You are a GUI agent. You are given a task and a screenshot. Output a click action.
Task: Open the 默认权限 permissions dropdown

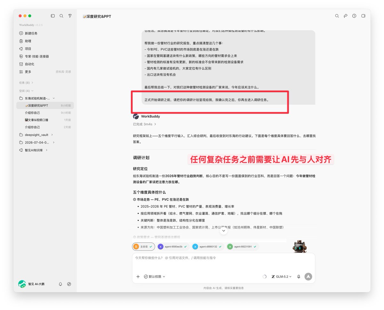coord(155,277)
